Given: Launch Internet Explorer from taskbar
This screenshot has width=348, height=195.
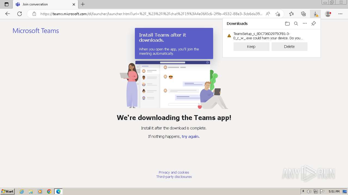Looking at the screenshot, I should [x=22, y=191].
